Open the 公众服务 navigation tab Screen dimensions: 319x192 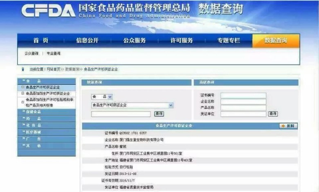135,40
